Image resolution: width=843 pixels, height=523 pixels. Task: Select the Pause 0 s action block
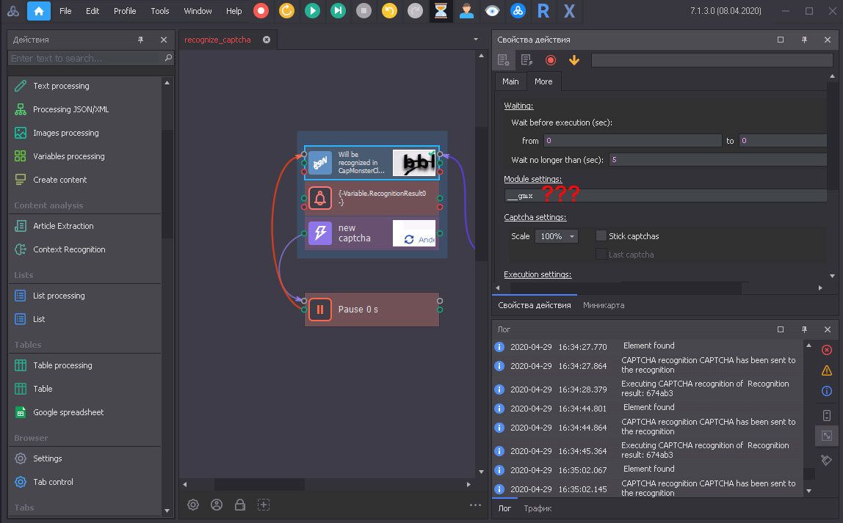click(372, 310)
